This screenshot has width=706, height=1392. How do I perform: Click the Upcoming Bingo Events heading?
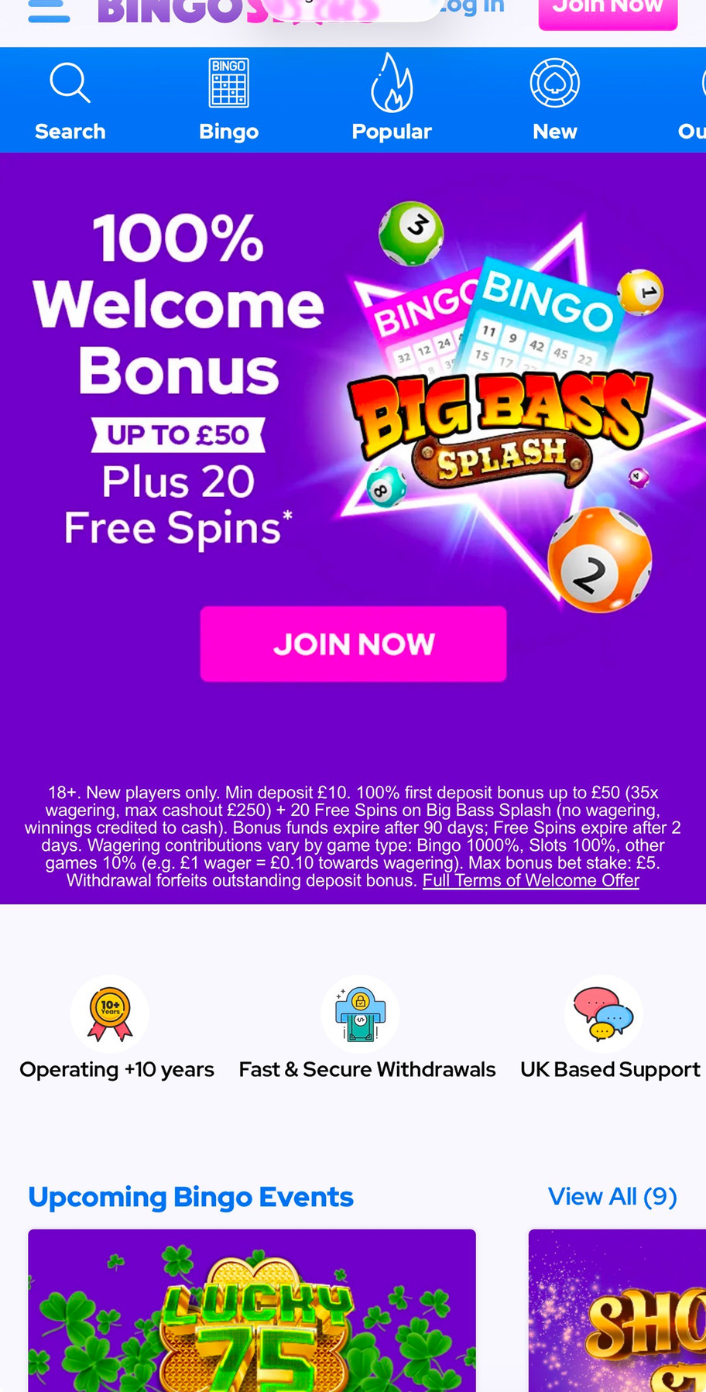point(190,1197)
